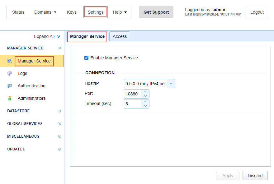Decrease Timeout value with down arrow

click(145, 106)
